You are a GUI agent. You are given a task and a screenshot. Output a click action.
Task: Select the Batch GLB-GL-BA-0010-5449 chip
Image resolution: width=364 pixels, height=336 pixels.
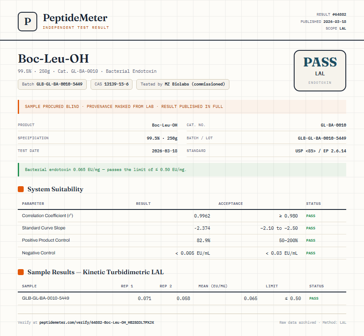pos(52,84)
